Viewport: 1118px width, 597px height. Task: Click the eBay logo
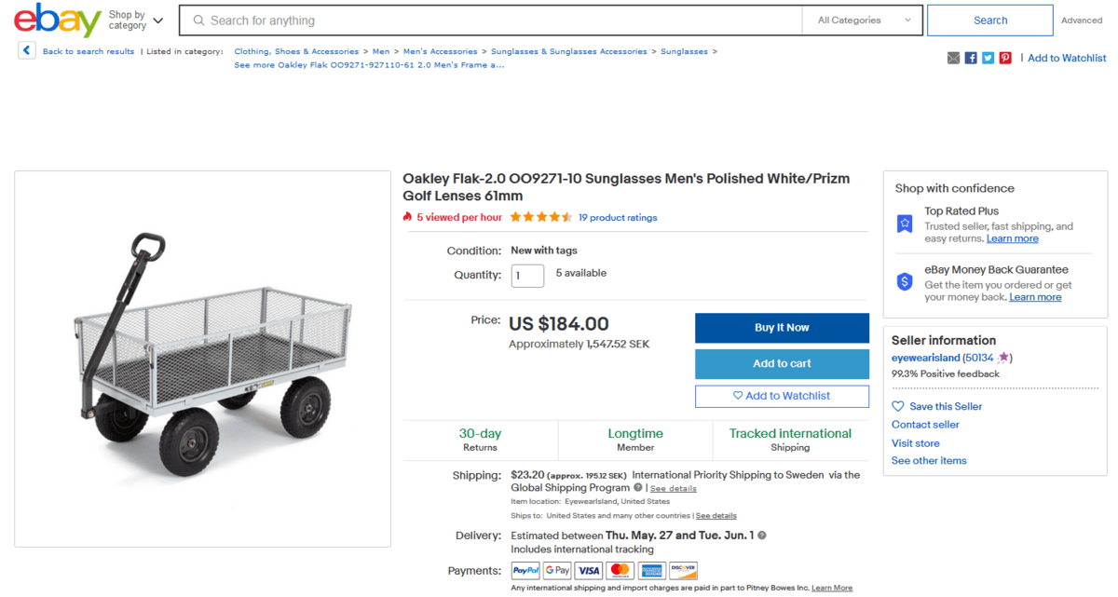pyautogui.click(x=57, y=20)
